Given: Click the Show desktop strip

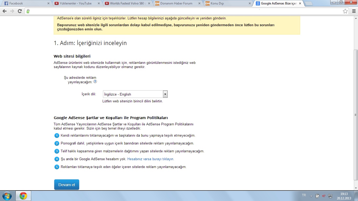Looking at the screenshot, I should tap(356, 196).
